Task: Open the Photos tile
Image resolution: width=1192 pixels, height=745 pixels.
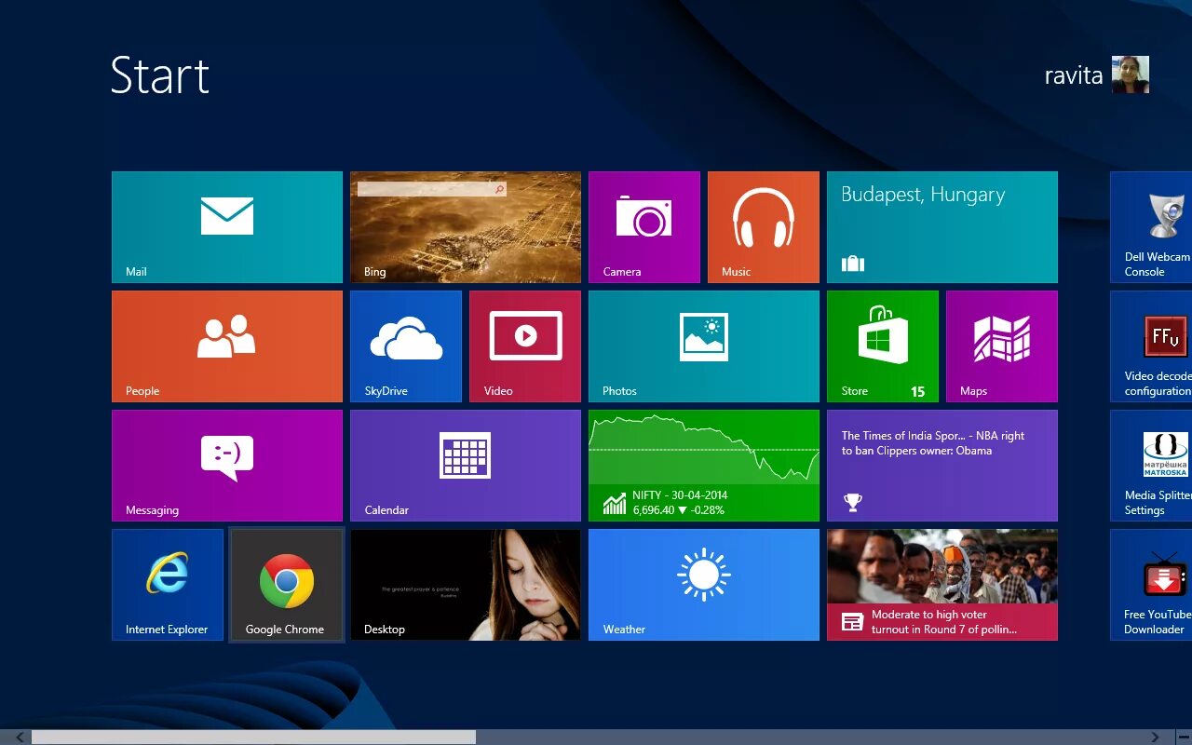Action: (704, 346)
